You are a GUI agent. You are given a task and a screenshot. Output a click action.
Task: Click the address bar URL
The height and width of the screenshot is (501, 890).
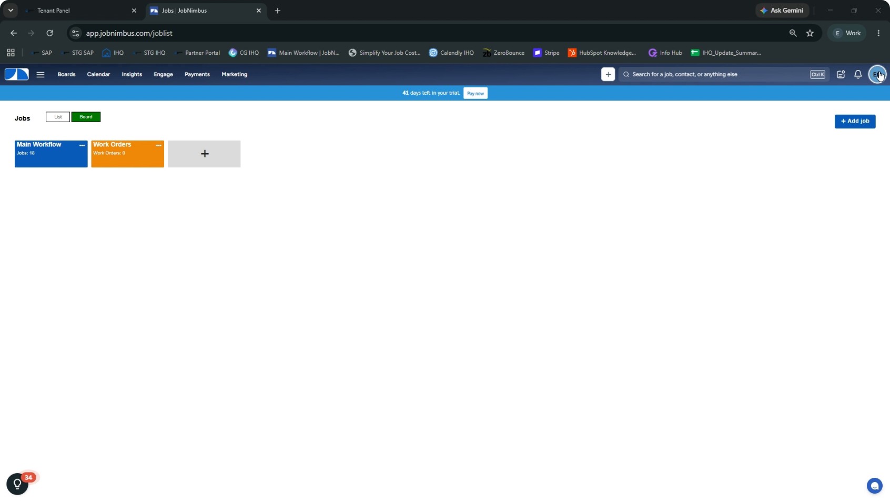(129, 33)
